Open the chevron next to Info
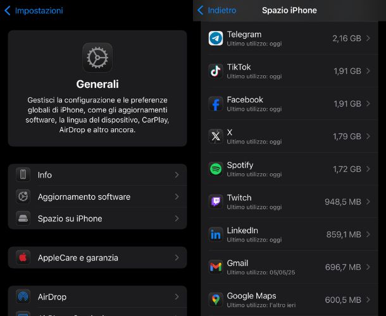Viewport: 386px width, 316px height. click(177, 175)
